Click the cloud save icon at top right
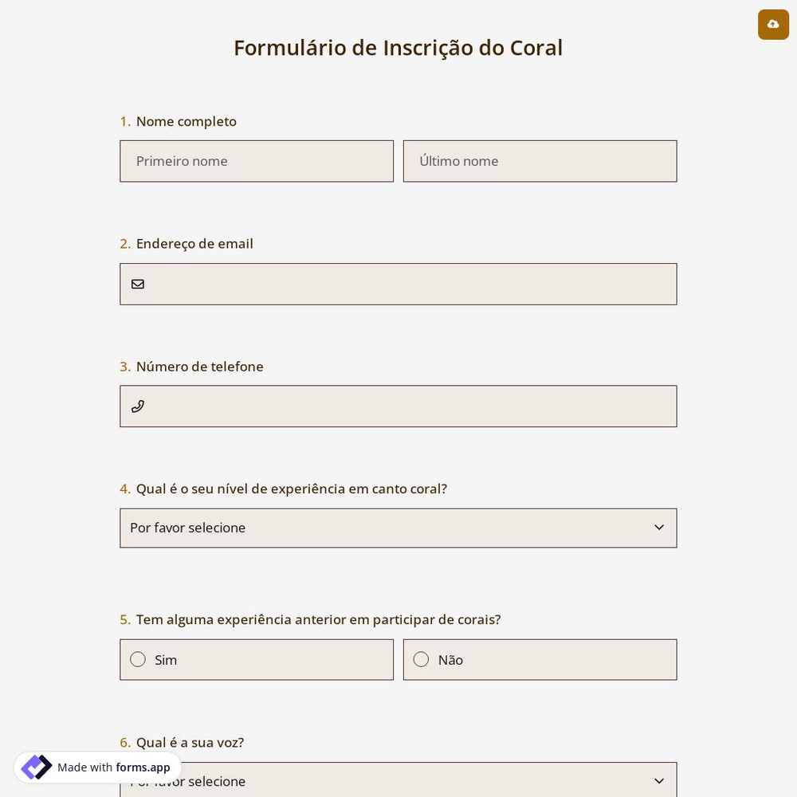This screenshot has width=797, height=797. tap(773, 25)
